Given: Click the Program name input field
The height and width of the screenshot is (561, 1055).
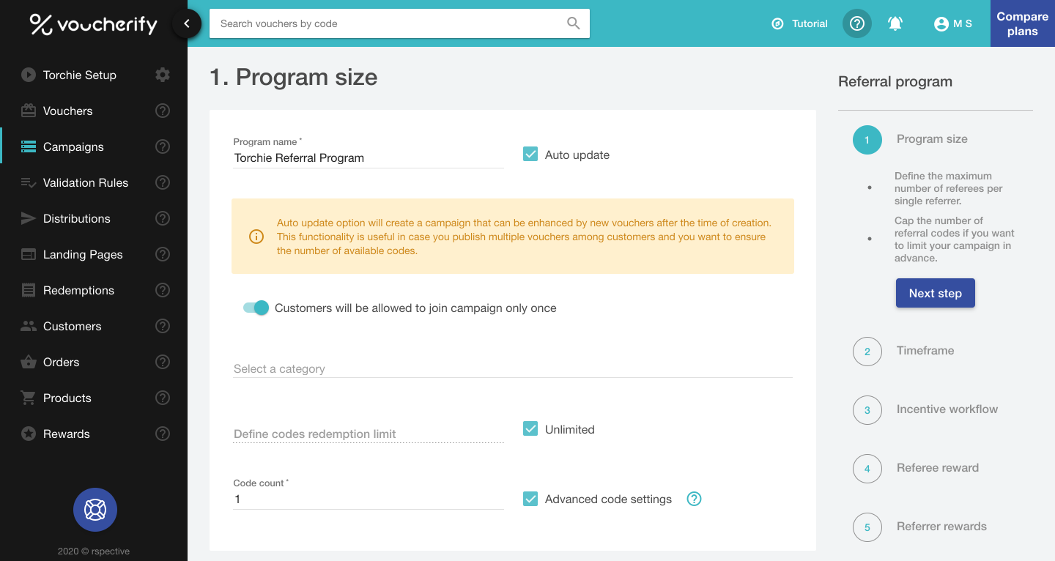Looking at the screenshot, I should 368,158.
